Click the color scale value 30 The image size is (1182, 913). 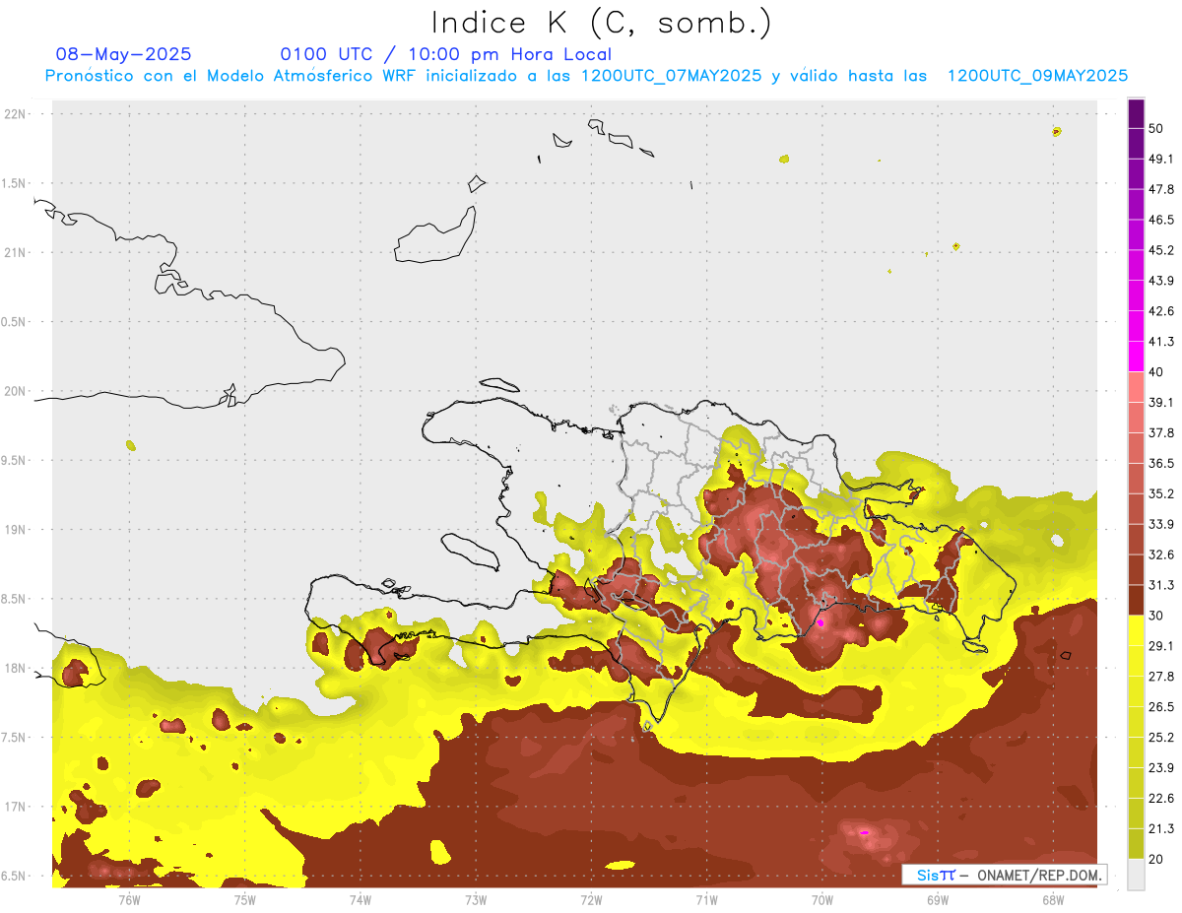click(x=1155, y=616)
